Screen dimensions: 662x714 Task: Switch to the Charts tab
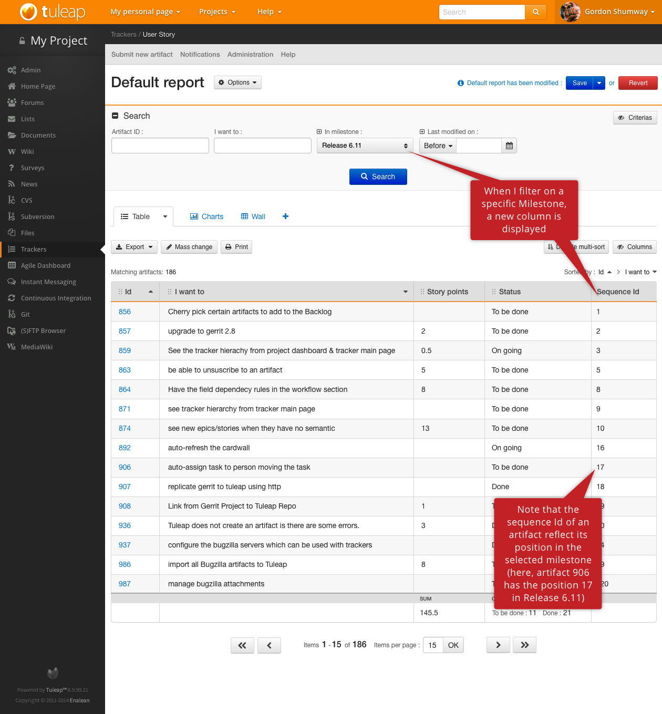pyautogui.click(x=206, y=216)
